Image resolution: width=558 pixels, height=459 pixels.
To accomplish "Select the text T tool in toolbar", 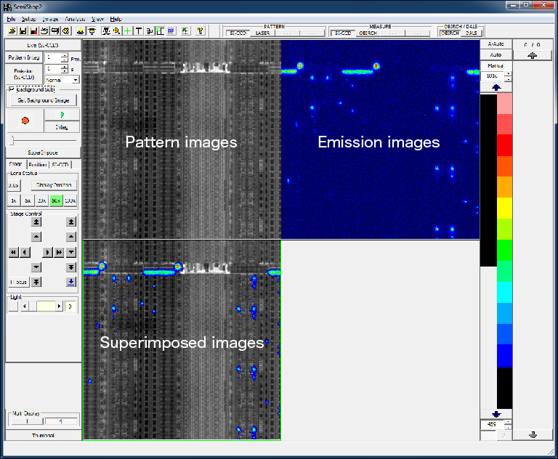I will click(x=138, y=31).
